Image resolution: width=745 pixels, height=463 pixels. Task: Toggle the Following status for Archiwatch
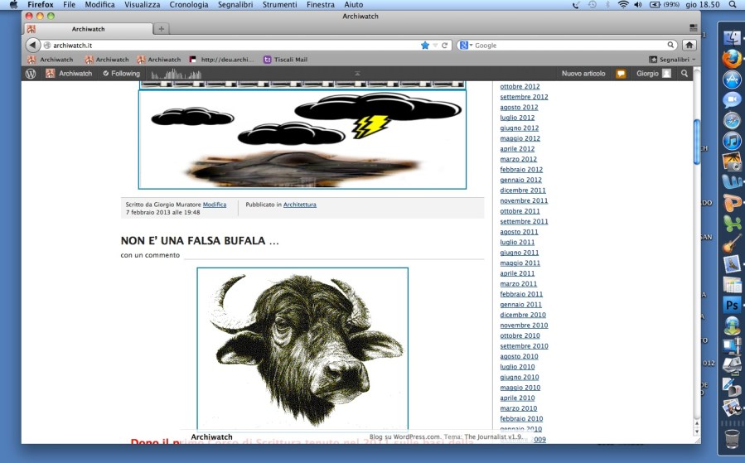(121, 74)
